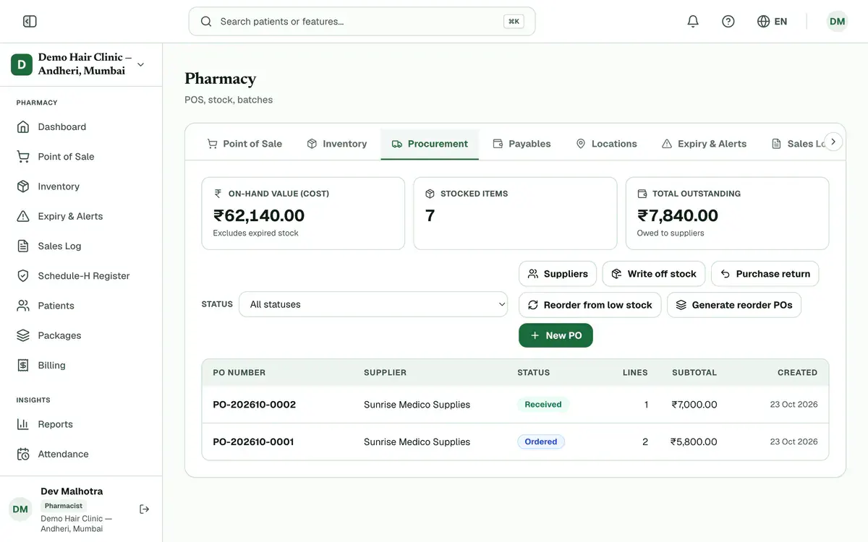868x542 pixels.
Task: Click the Billing receipt icon in sidebar
Action: point(23,366)
